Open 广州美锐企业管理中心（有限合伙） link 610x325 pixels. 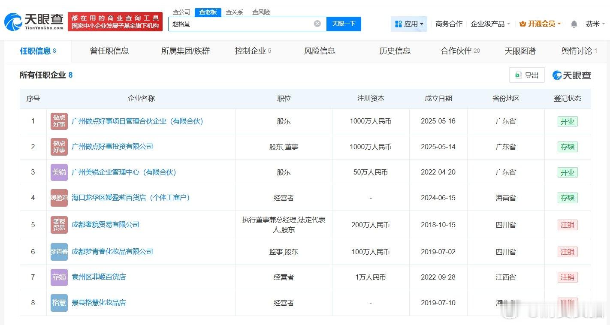click(x=124, y=172)
